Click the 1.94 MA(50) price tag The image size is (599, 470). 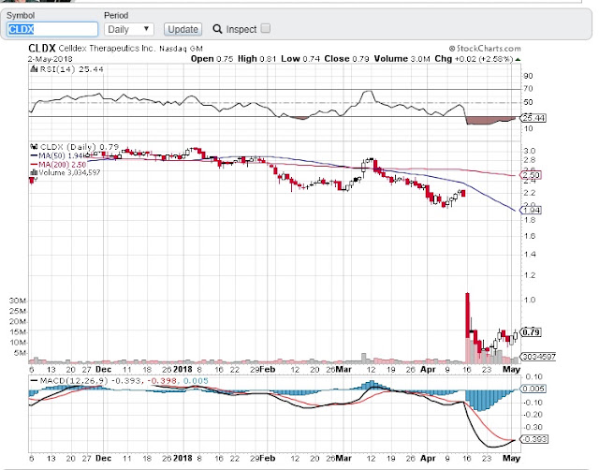coord(531,210)
